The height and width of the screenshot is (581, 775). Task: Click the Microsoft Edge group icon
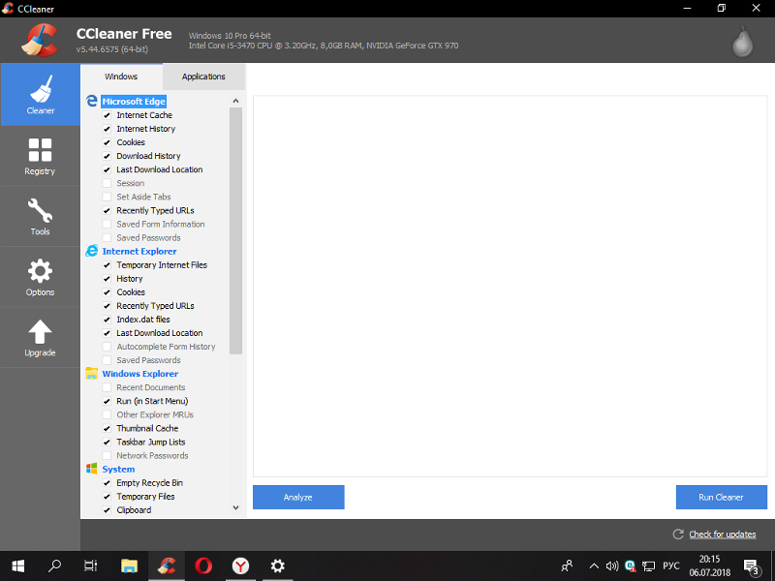click(91, 102)
